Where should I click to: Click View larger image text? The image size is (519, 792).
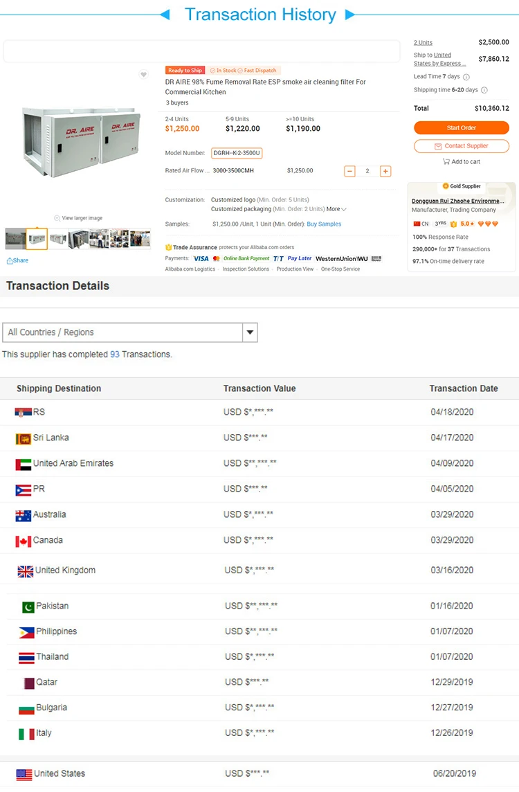tap(82, 218)
